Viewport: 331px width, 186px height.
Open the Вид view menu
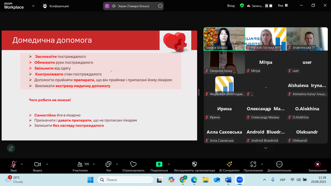coord(282,6)
